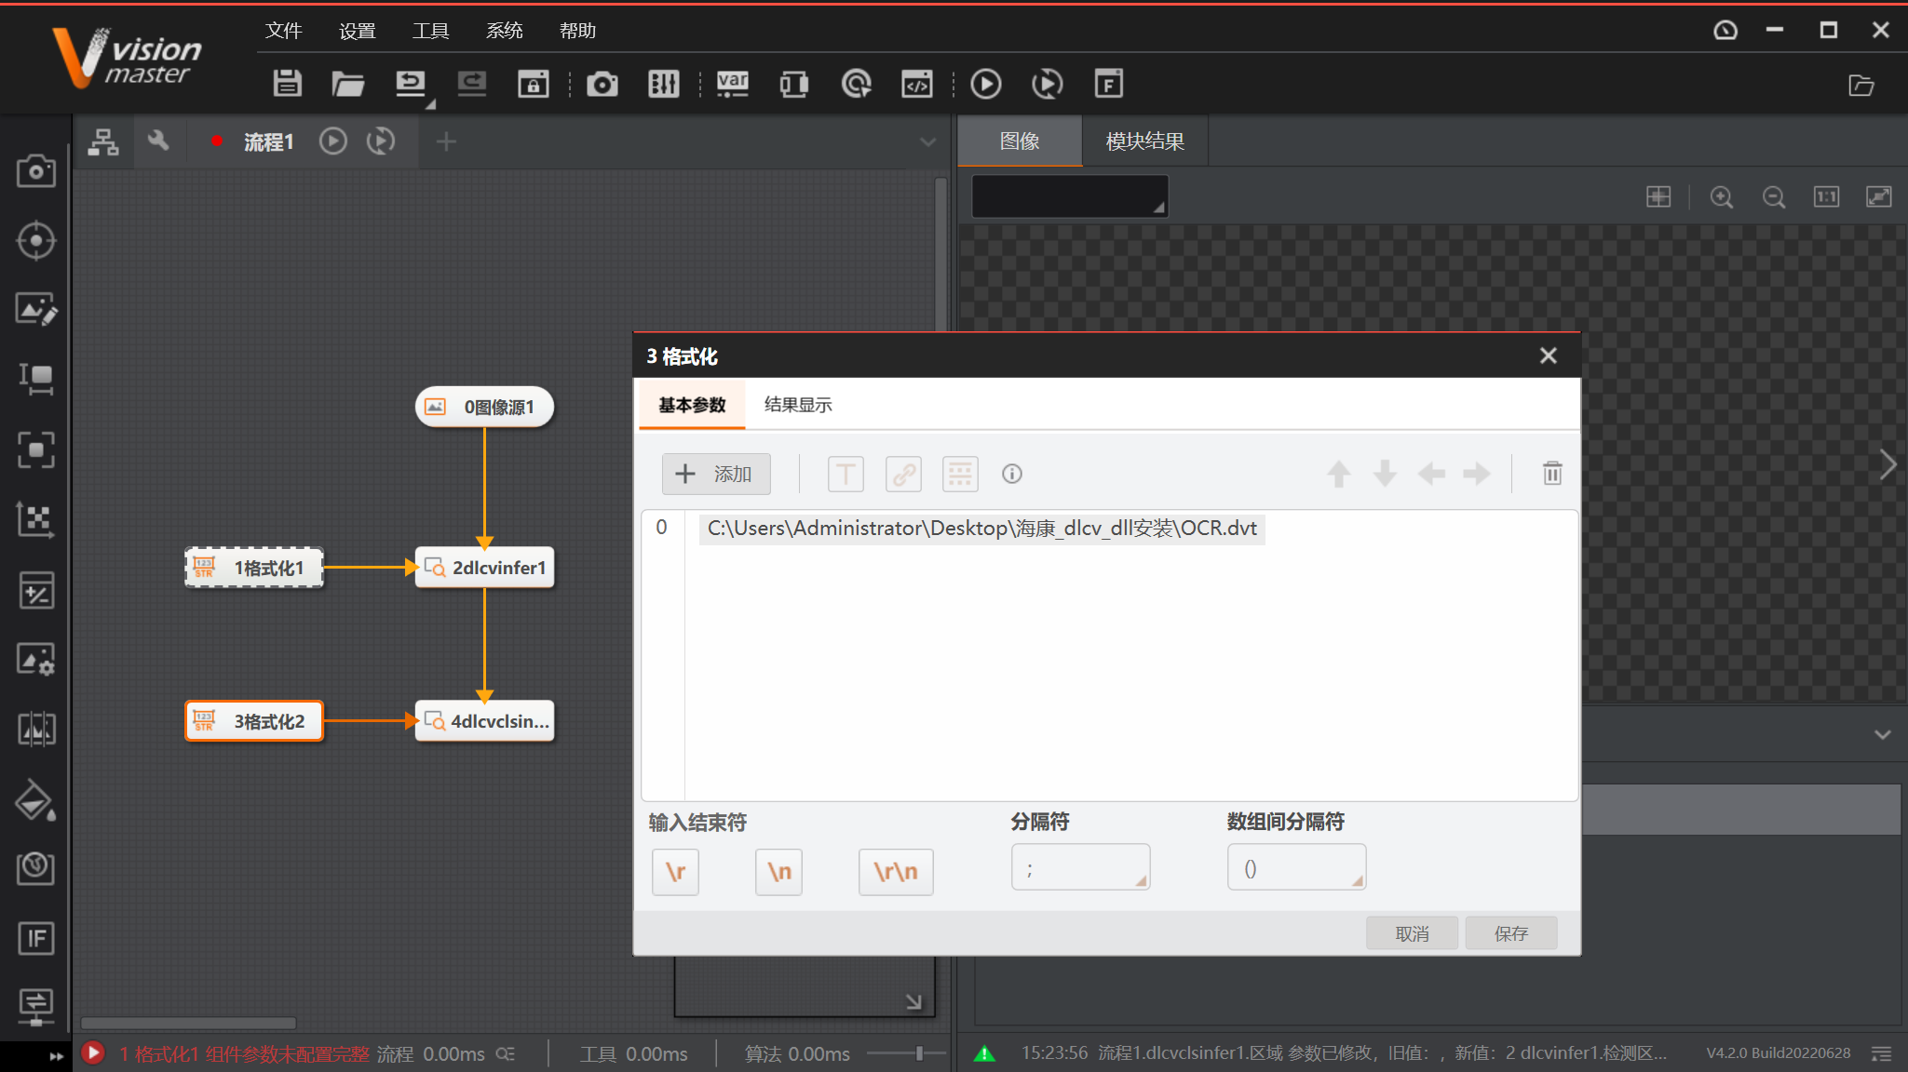
Task: Open the script editor toolbar icon
Action: 916,84
